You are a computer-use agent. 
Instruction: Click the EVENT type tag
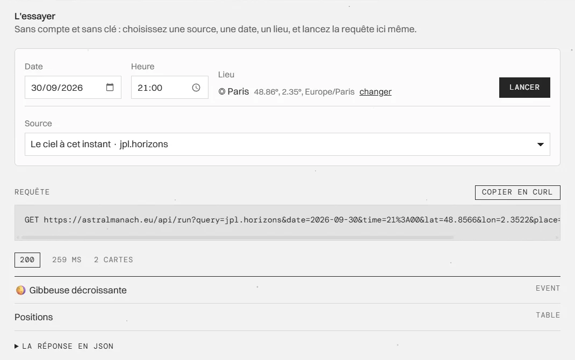click(x=548, y=288)
